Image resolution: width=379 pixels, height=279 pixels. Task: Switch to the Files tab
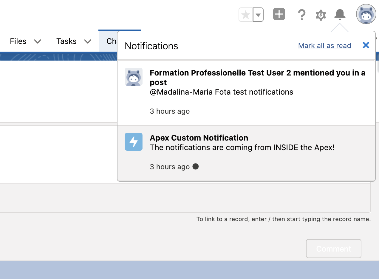[x=18, y=41]
